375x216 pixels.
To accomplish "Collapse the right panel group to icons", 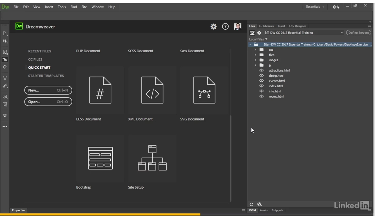I will [x=370, y=22].
